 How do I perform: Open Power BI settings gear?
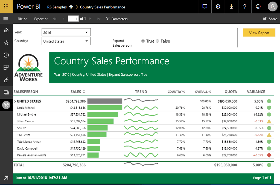tap(218, 7)
